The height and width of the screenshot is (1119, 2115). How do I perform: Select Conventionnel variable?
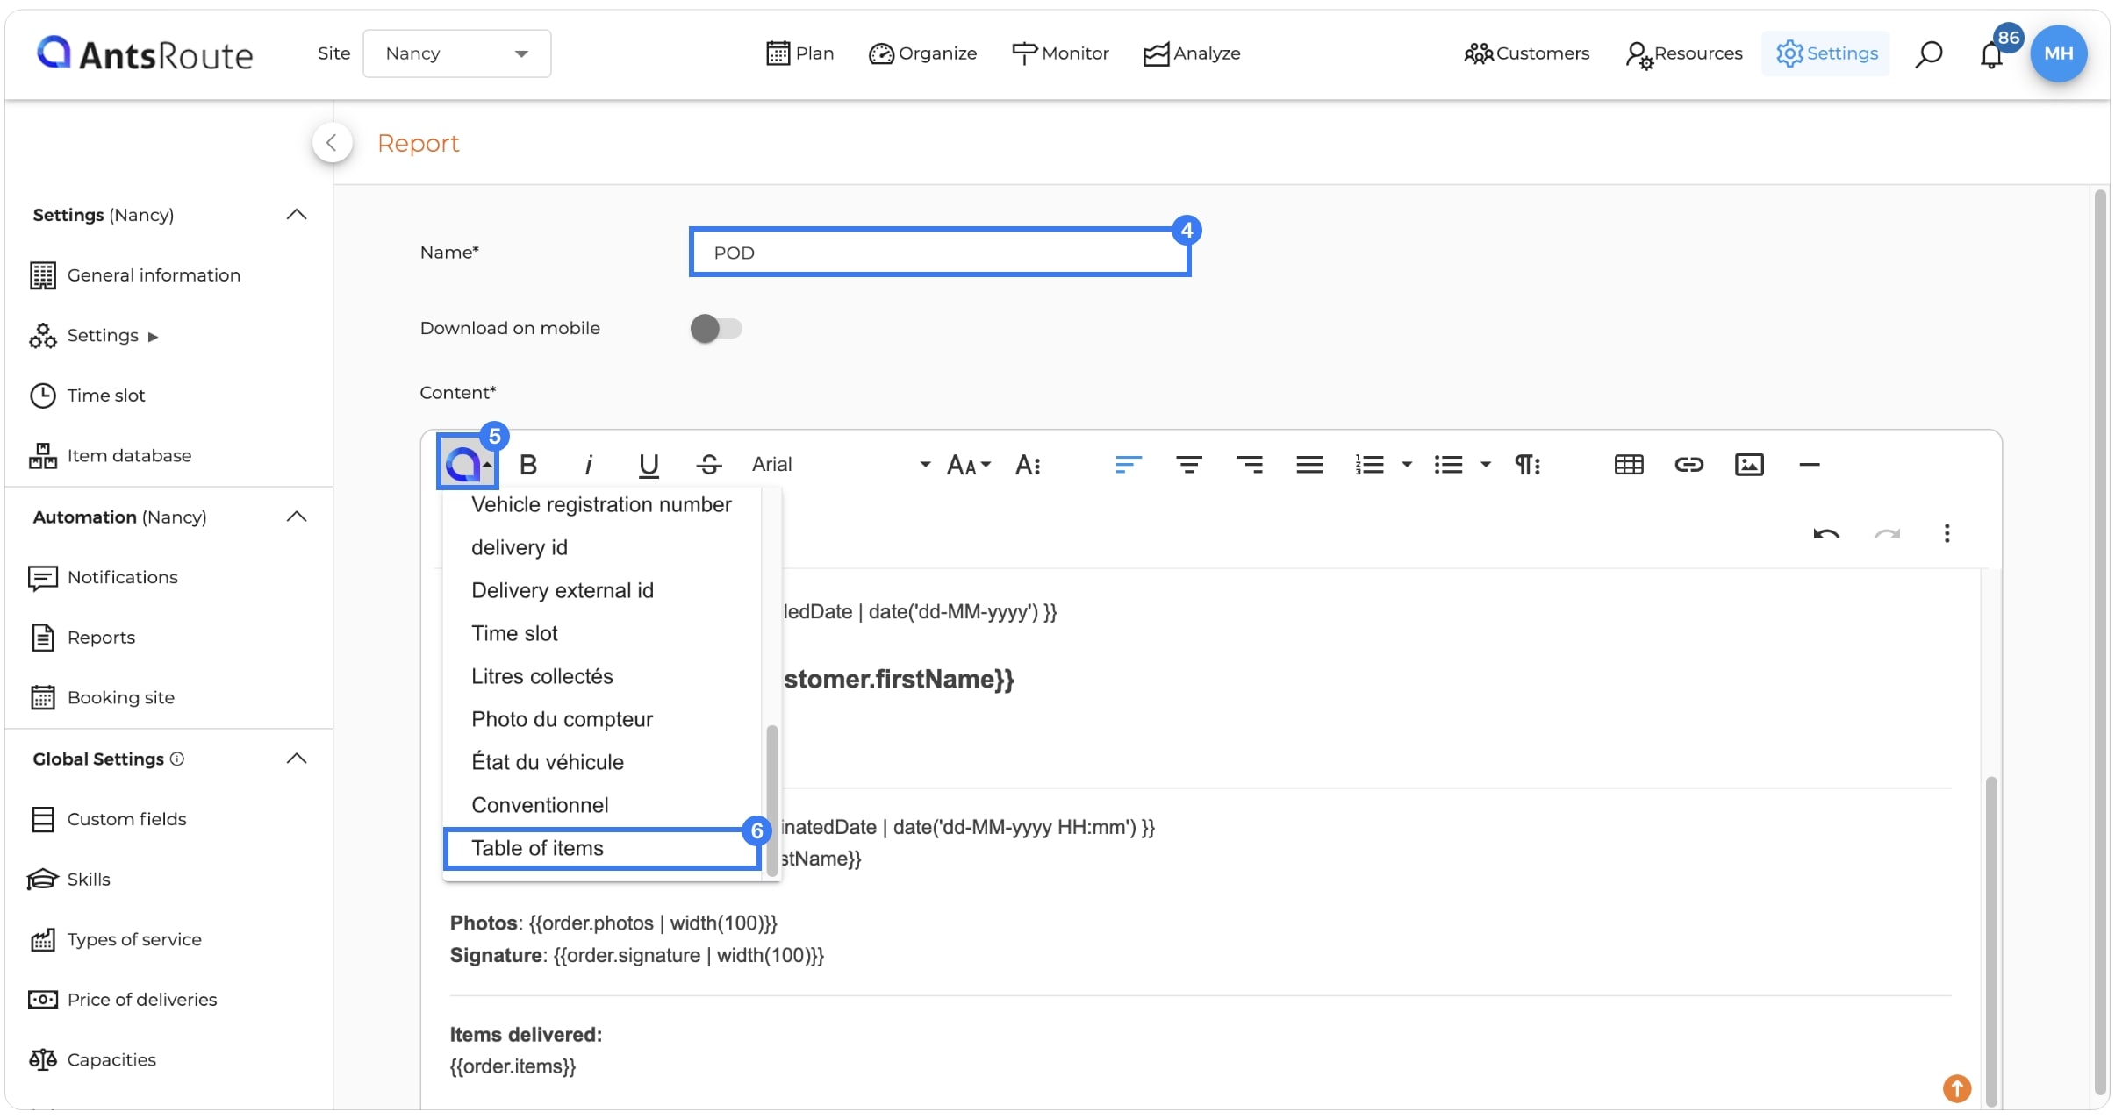coord(602,806)
